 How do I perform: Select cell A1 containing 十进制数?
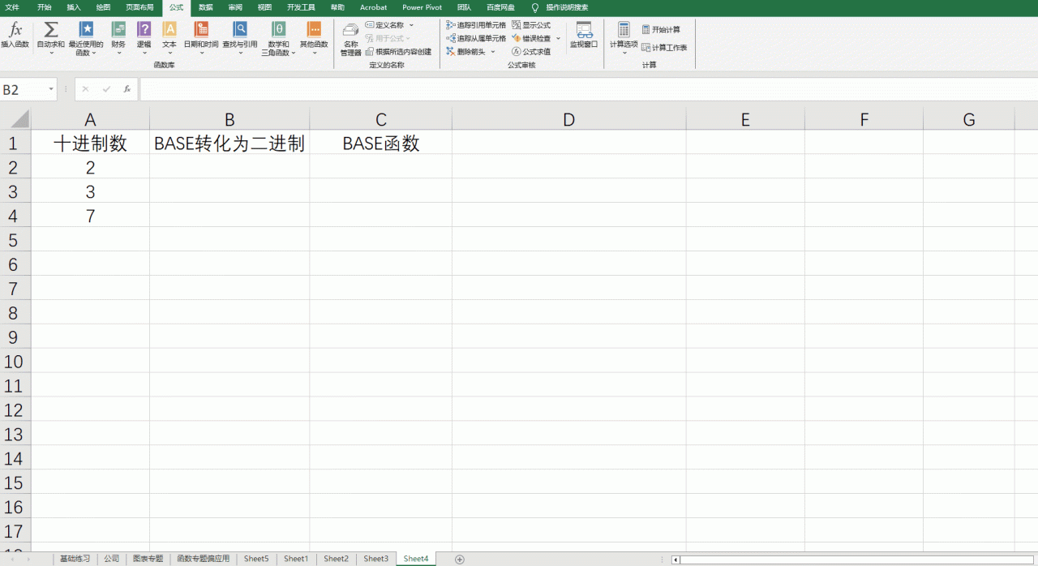(x=90, y=144)
